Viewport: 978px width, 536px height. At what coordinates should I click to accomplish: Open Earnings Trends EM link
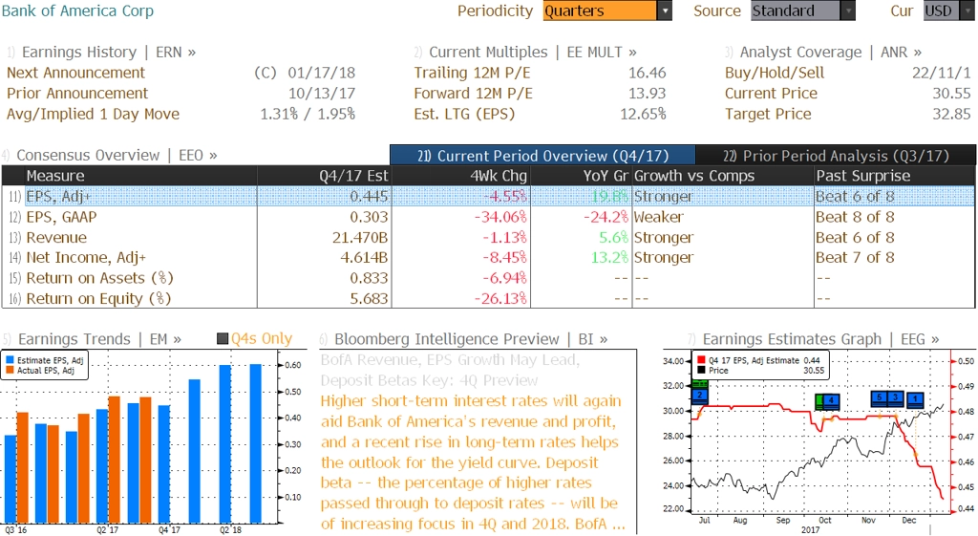pyautogui.click(x=99, y=339)
